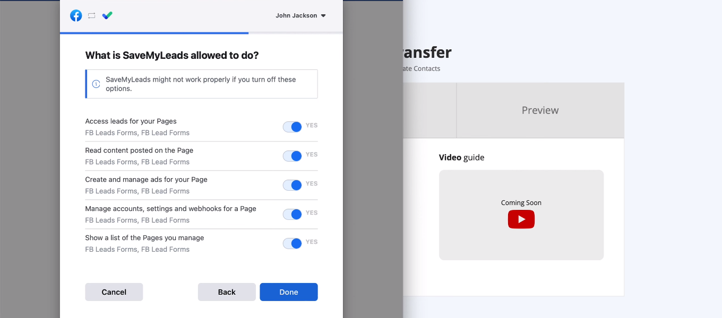Click the Video guide heading

[x=461, y=157]
